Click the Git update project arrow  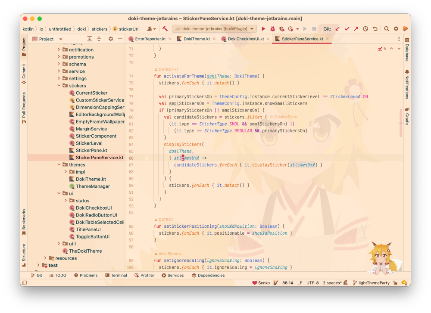pos(337,29)
